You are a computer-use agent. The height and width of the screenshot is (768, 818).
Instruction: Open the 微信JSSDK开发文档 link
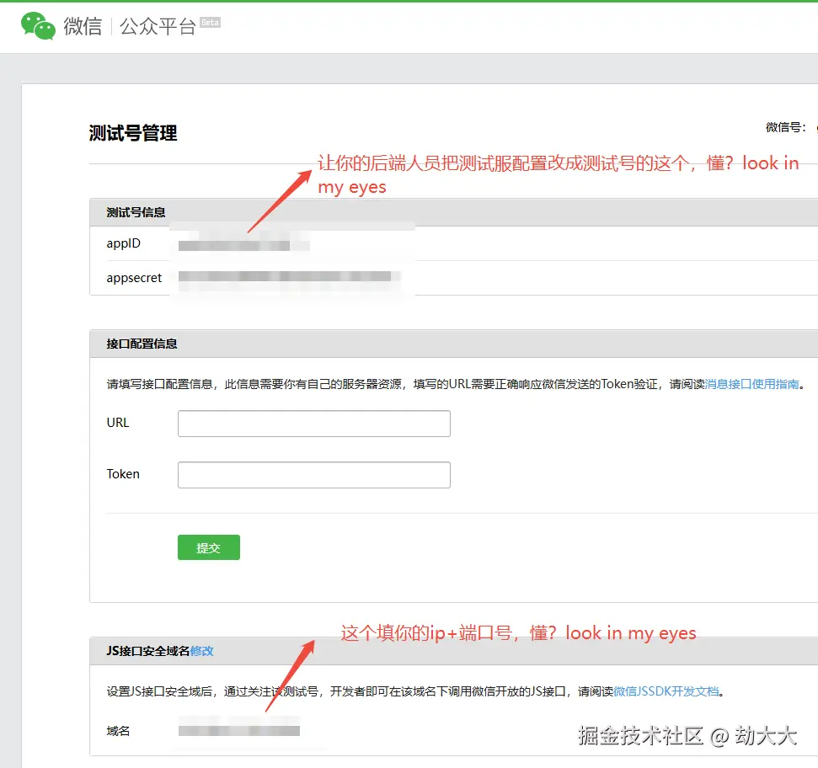tap(666, 691)
